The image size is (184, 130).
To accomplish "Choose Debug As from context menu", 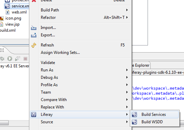I will (x=81, y=77).
